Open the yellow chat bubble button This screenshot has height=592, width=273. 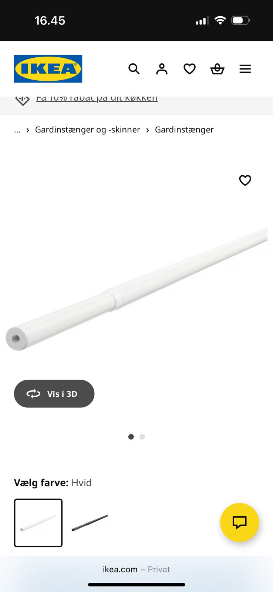pos(239,522)
